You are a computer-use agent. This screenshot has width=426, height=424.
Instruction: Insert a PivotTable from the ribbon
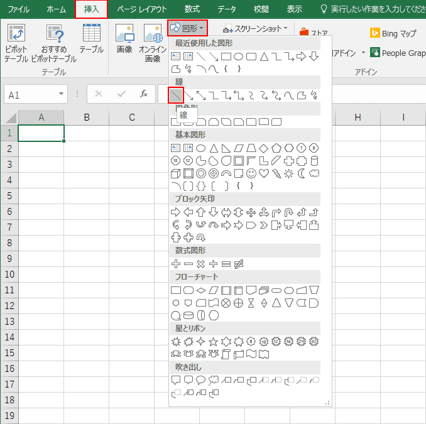[16, 43]
